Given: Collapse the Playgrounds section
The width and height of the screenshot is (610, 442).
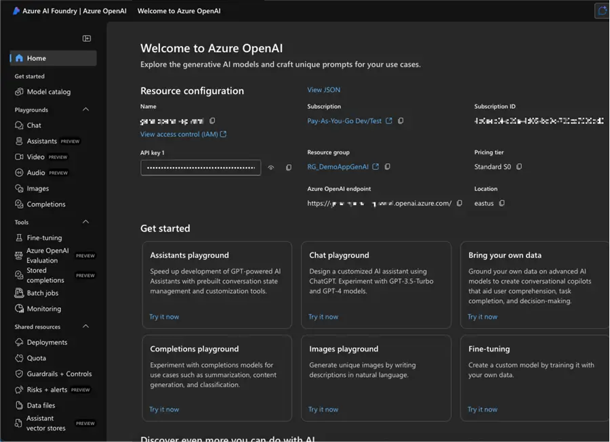Looking at the screenshot, I should 85,110.
